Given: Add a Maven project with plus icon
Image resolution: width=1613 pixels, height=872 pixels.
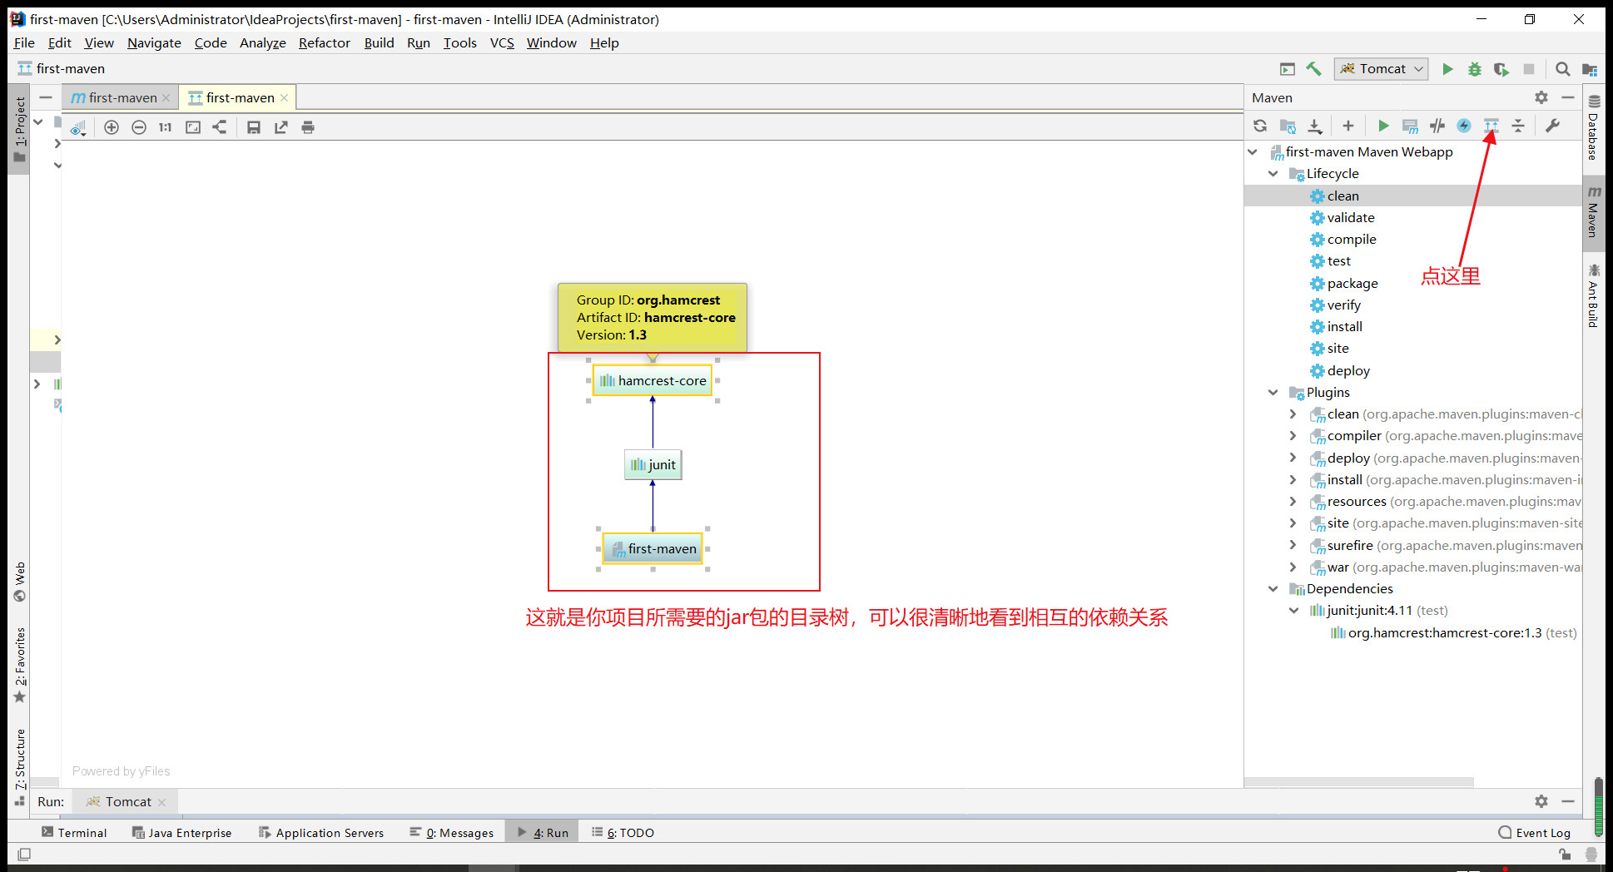Looking at the screenshot, I should click(1348, 126).
